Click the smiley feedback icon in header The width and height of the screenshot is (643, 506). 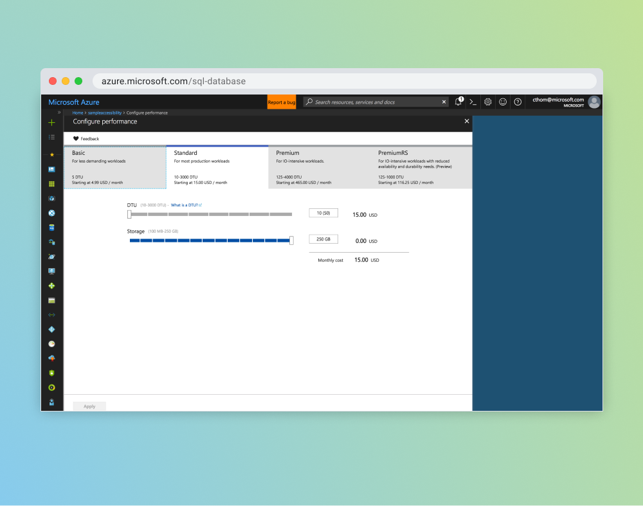click(x=503, y=102)
